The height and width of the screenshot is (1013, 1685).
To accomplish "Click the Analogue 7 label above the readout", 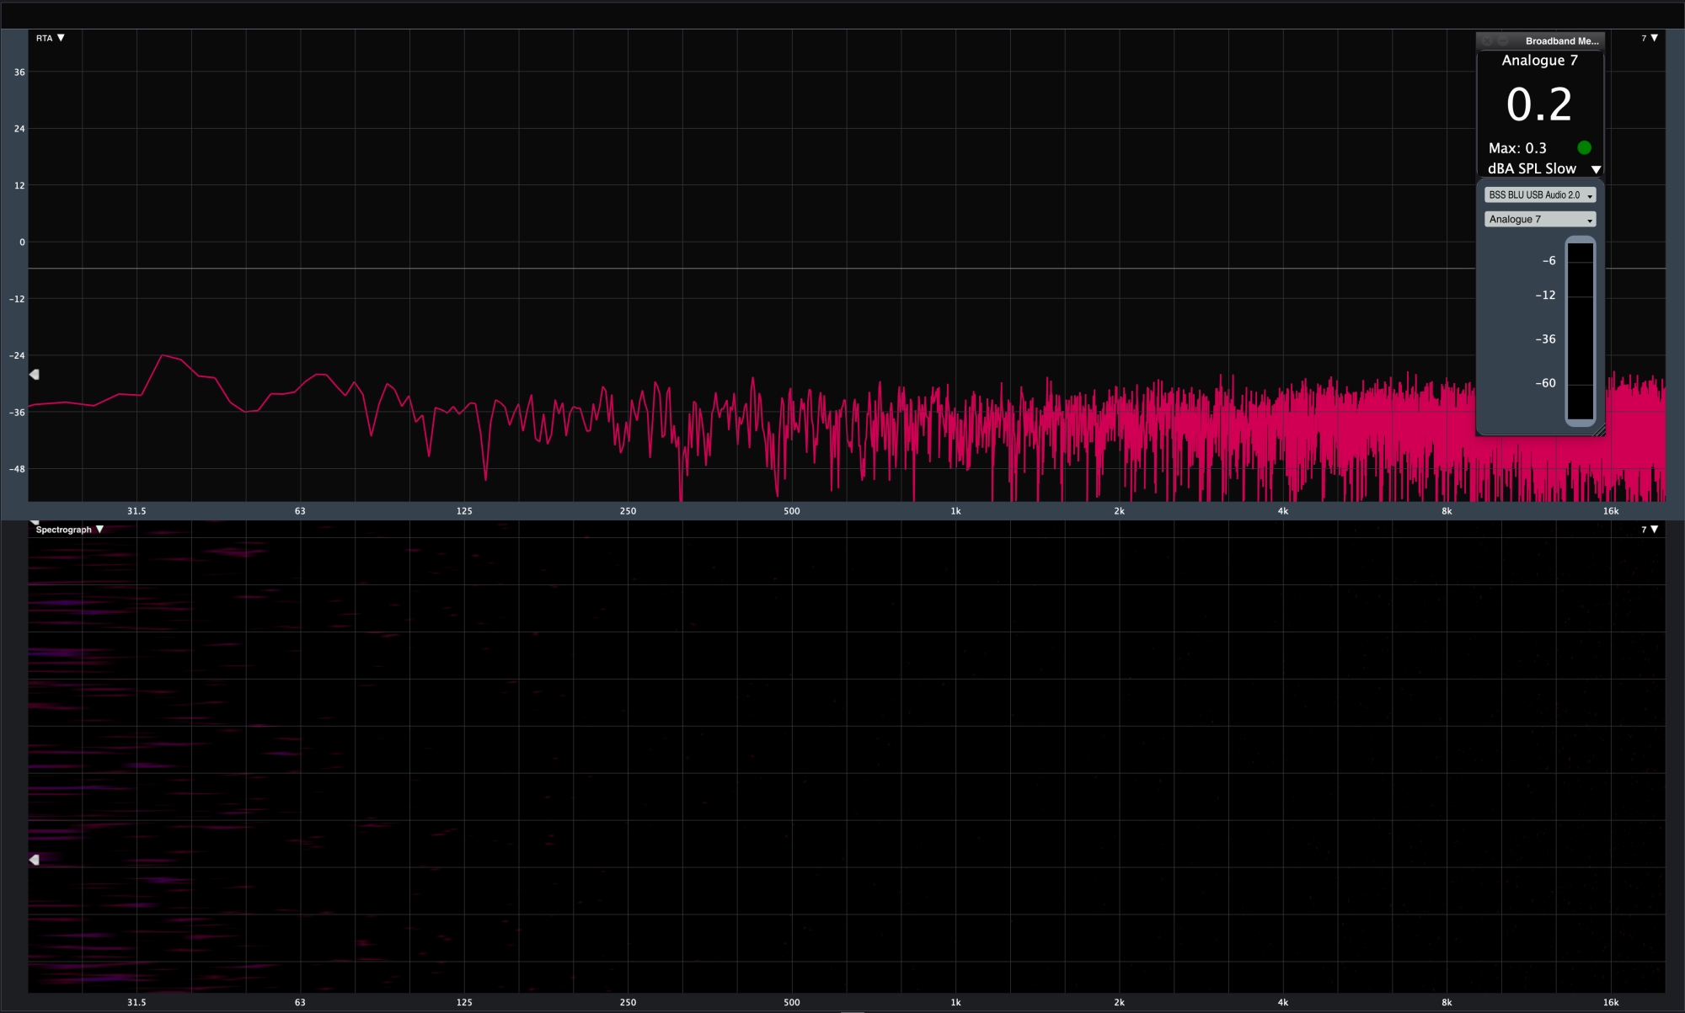I will pyautogui.click(x=1539, y=61).
